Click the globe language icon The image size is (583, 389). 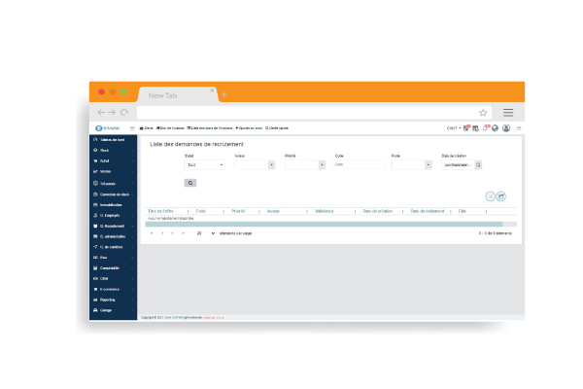(x=495, y=127)
